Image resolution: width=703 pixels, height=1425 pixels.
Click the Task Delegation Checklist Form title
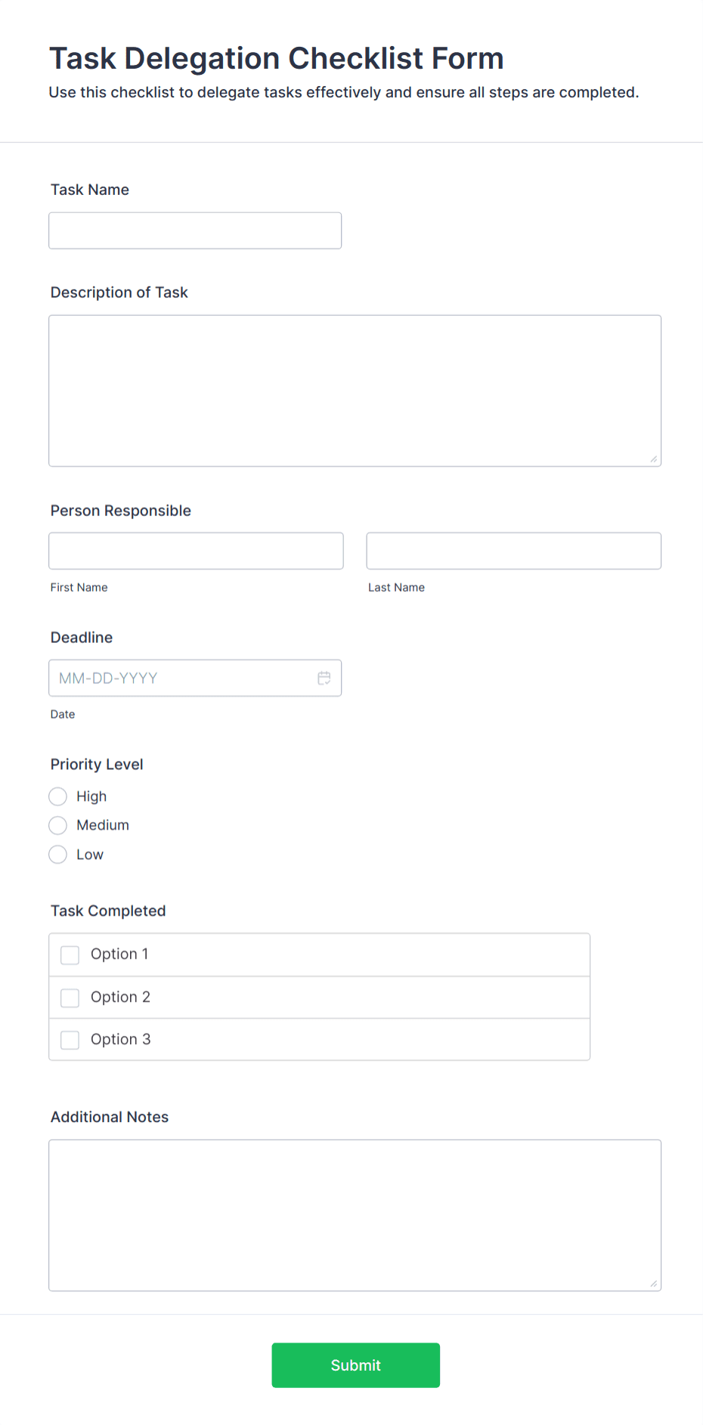[x=277, y=58]
